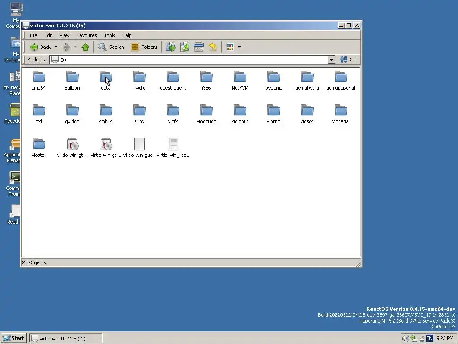Click the Copy To toolbar icon
Screen dimensions: 458x344
[185, 47]
